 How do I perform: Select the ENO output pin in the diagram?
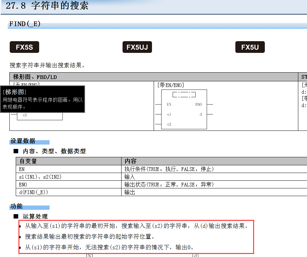[199, 104]
